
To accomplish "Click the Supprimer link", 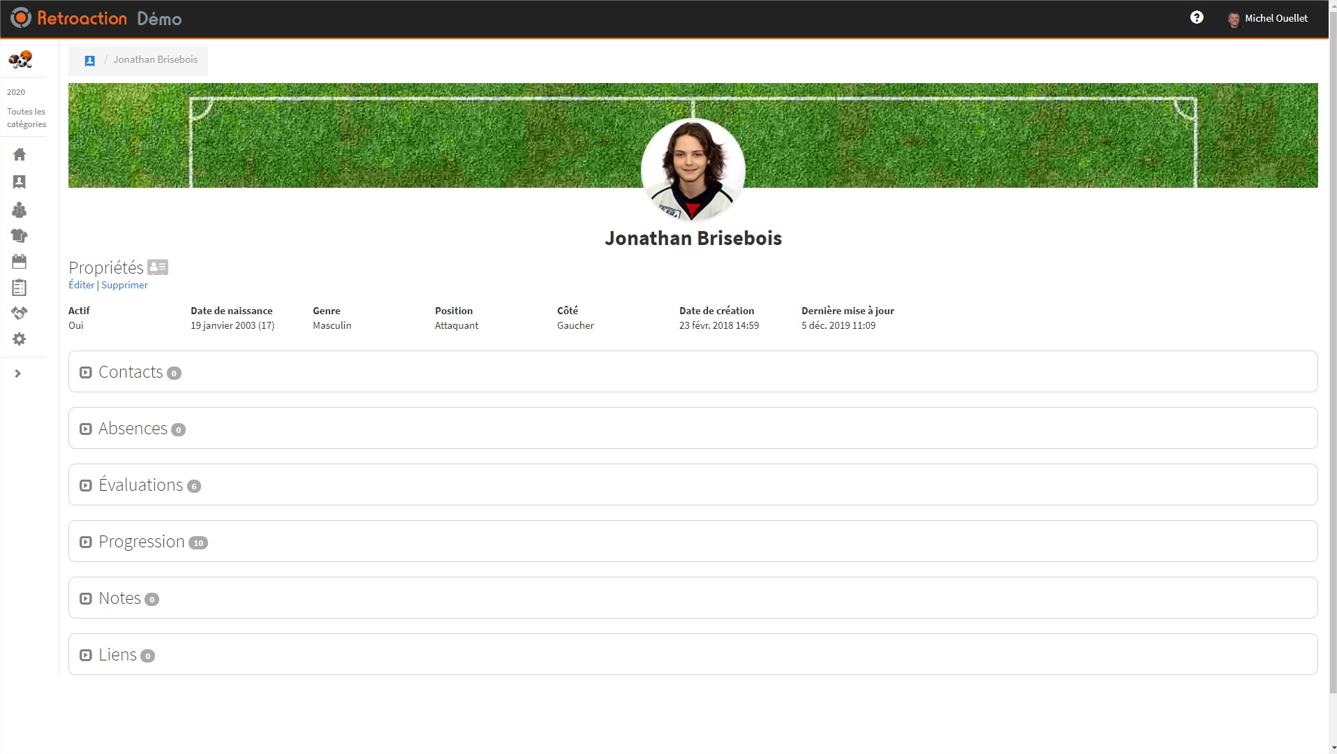I will (x=125, y=285).
